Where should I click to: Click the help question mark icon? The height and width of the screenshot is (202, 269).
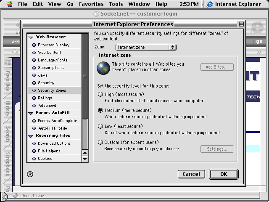click(30, 174)
